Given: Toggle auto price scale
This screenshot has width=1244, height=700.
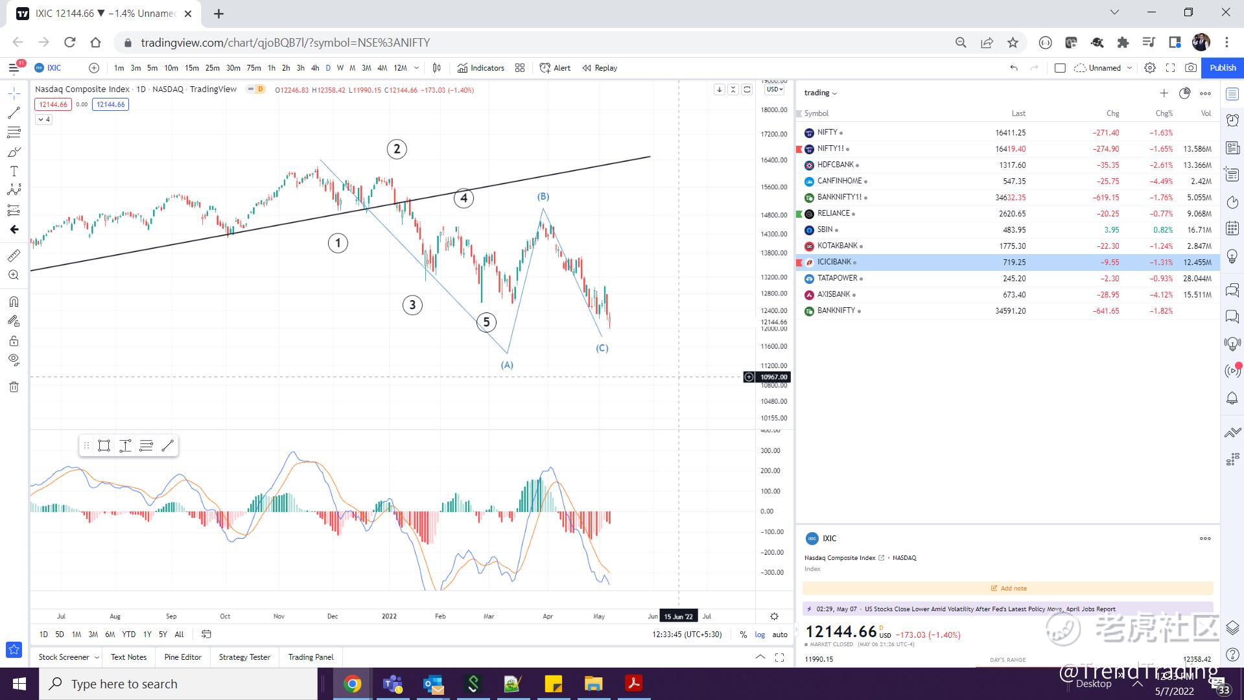Looking at the screenshot, I should pos(780,635).
